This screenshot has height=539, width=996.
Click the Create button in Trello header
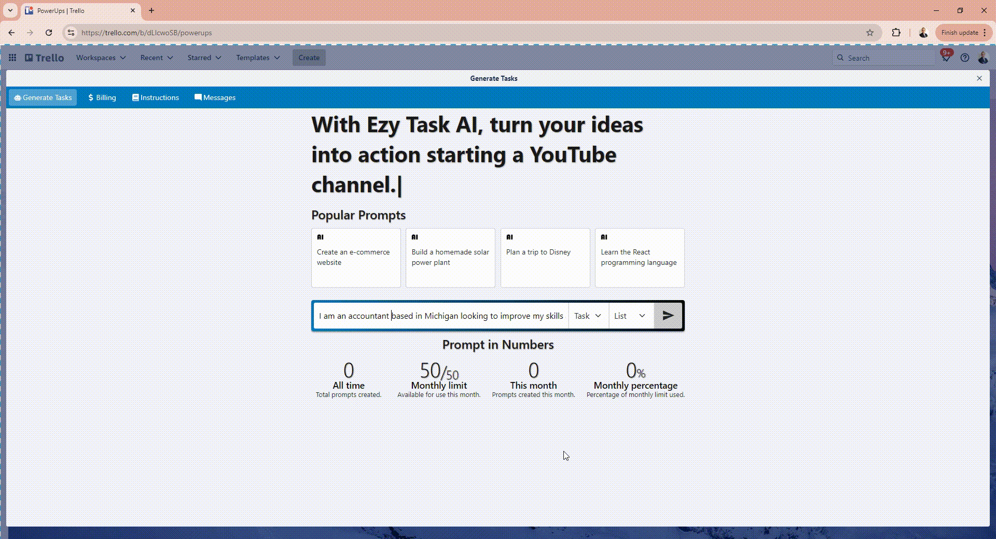[309, 58]
